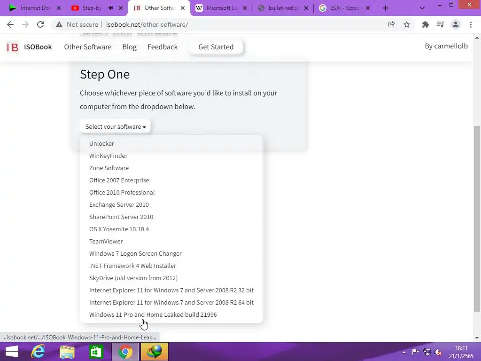Go back using the browser back arrow
Screen dimensions: 481x361
(x=10, y=24)
